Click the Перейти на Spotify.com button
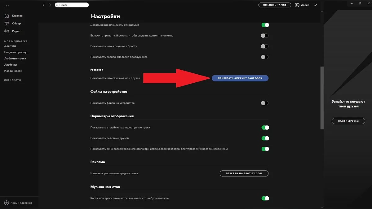 pyautogui.click(x=244, y=173)
